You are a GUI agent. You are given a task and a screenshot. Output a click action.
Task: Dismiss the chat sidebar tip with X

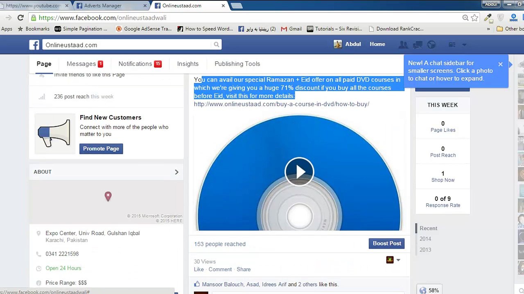tap(500, 64)
